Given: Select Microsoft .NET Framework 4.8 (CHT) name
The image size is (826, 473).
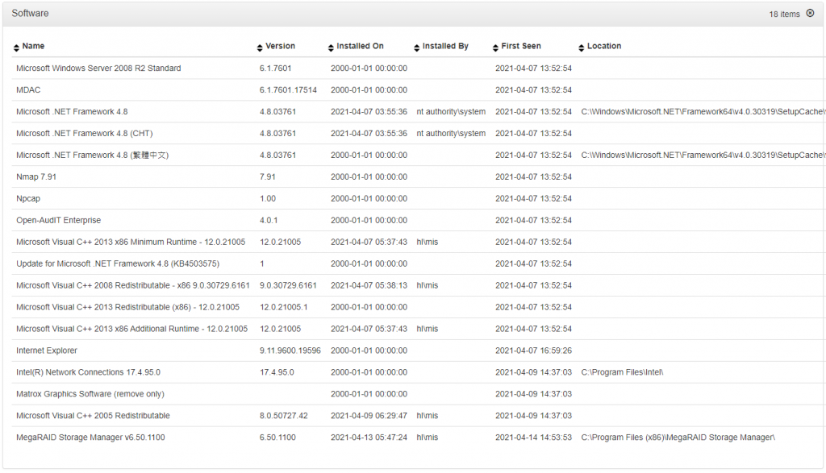Looking at the screenshot, I should click(84, 133).
